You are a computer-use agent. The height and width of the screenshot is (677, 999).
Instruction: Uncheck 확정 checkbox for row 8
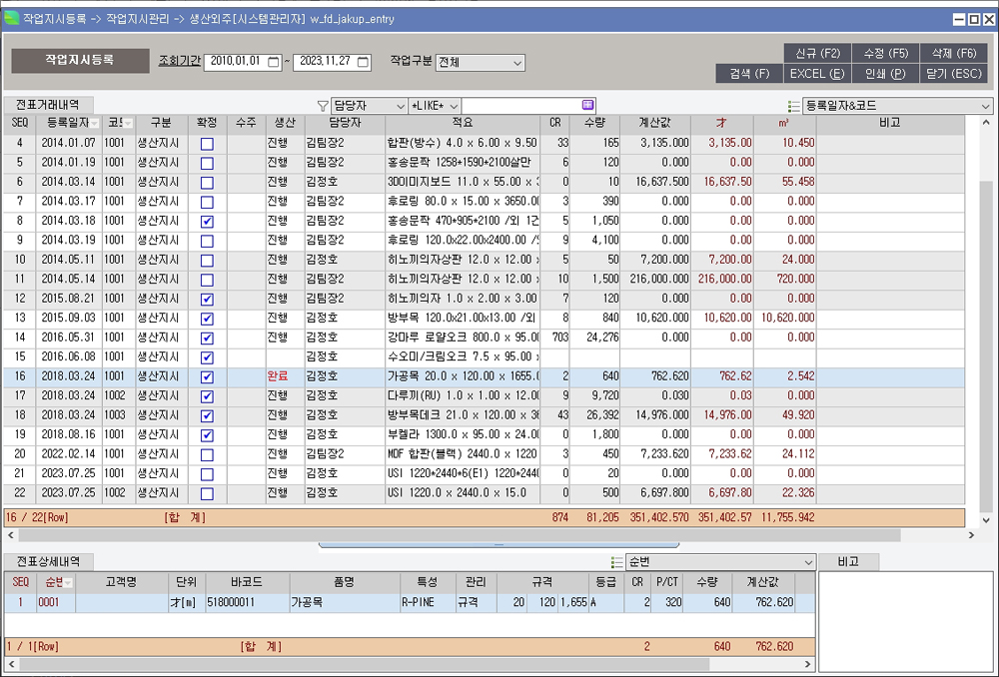207,222
